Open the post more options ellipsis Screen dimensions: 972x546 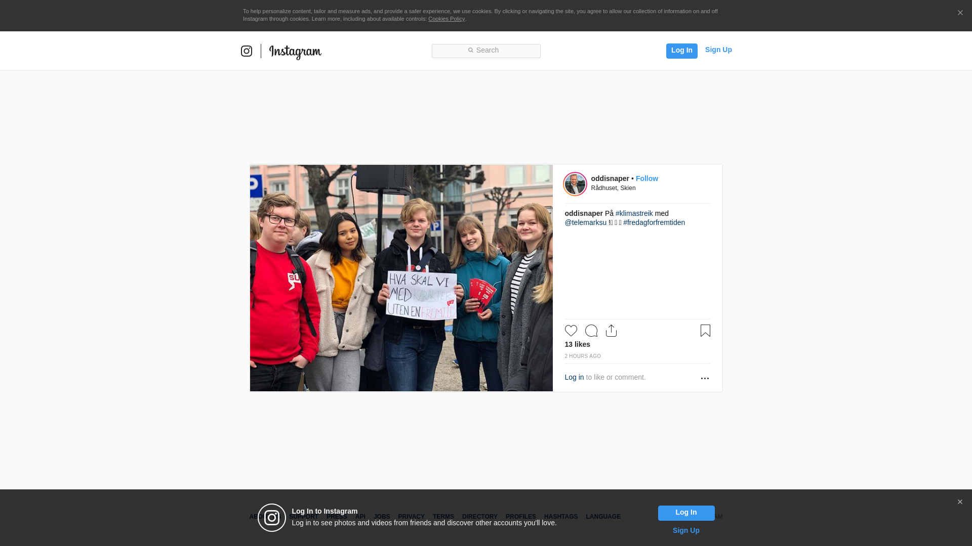705,378
